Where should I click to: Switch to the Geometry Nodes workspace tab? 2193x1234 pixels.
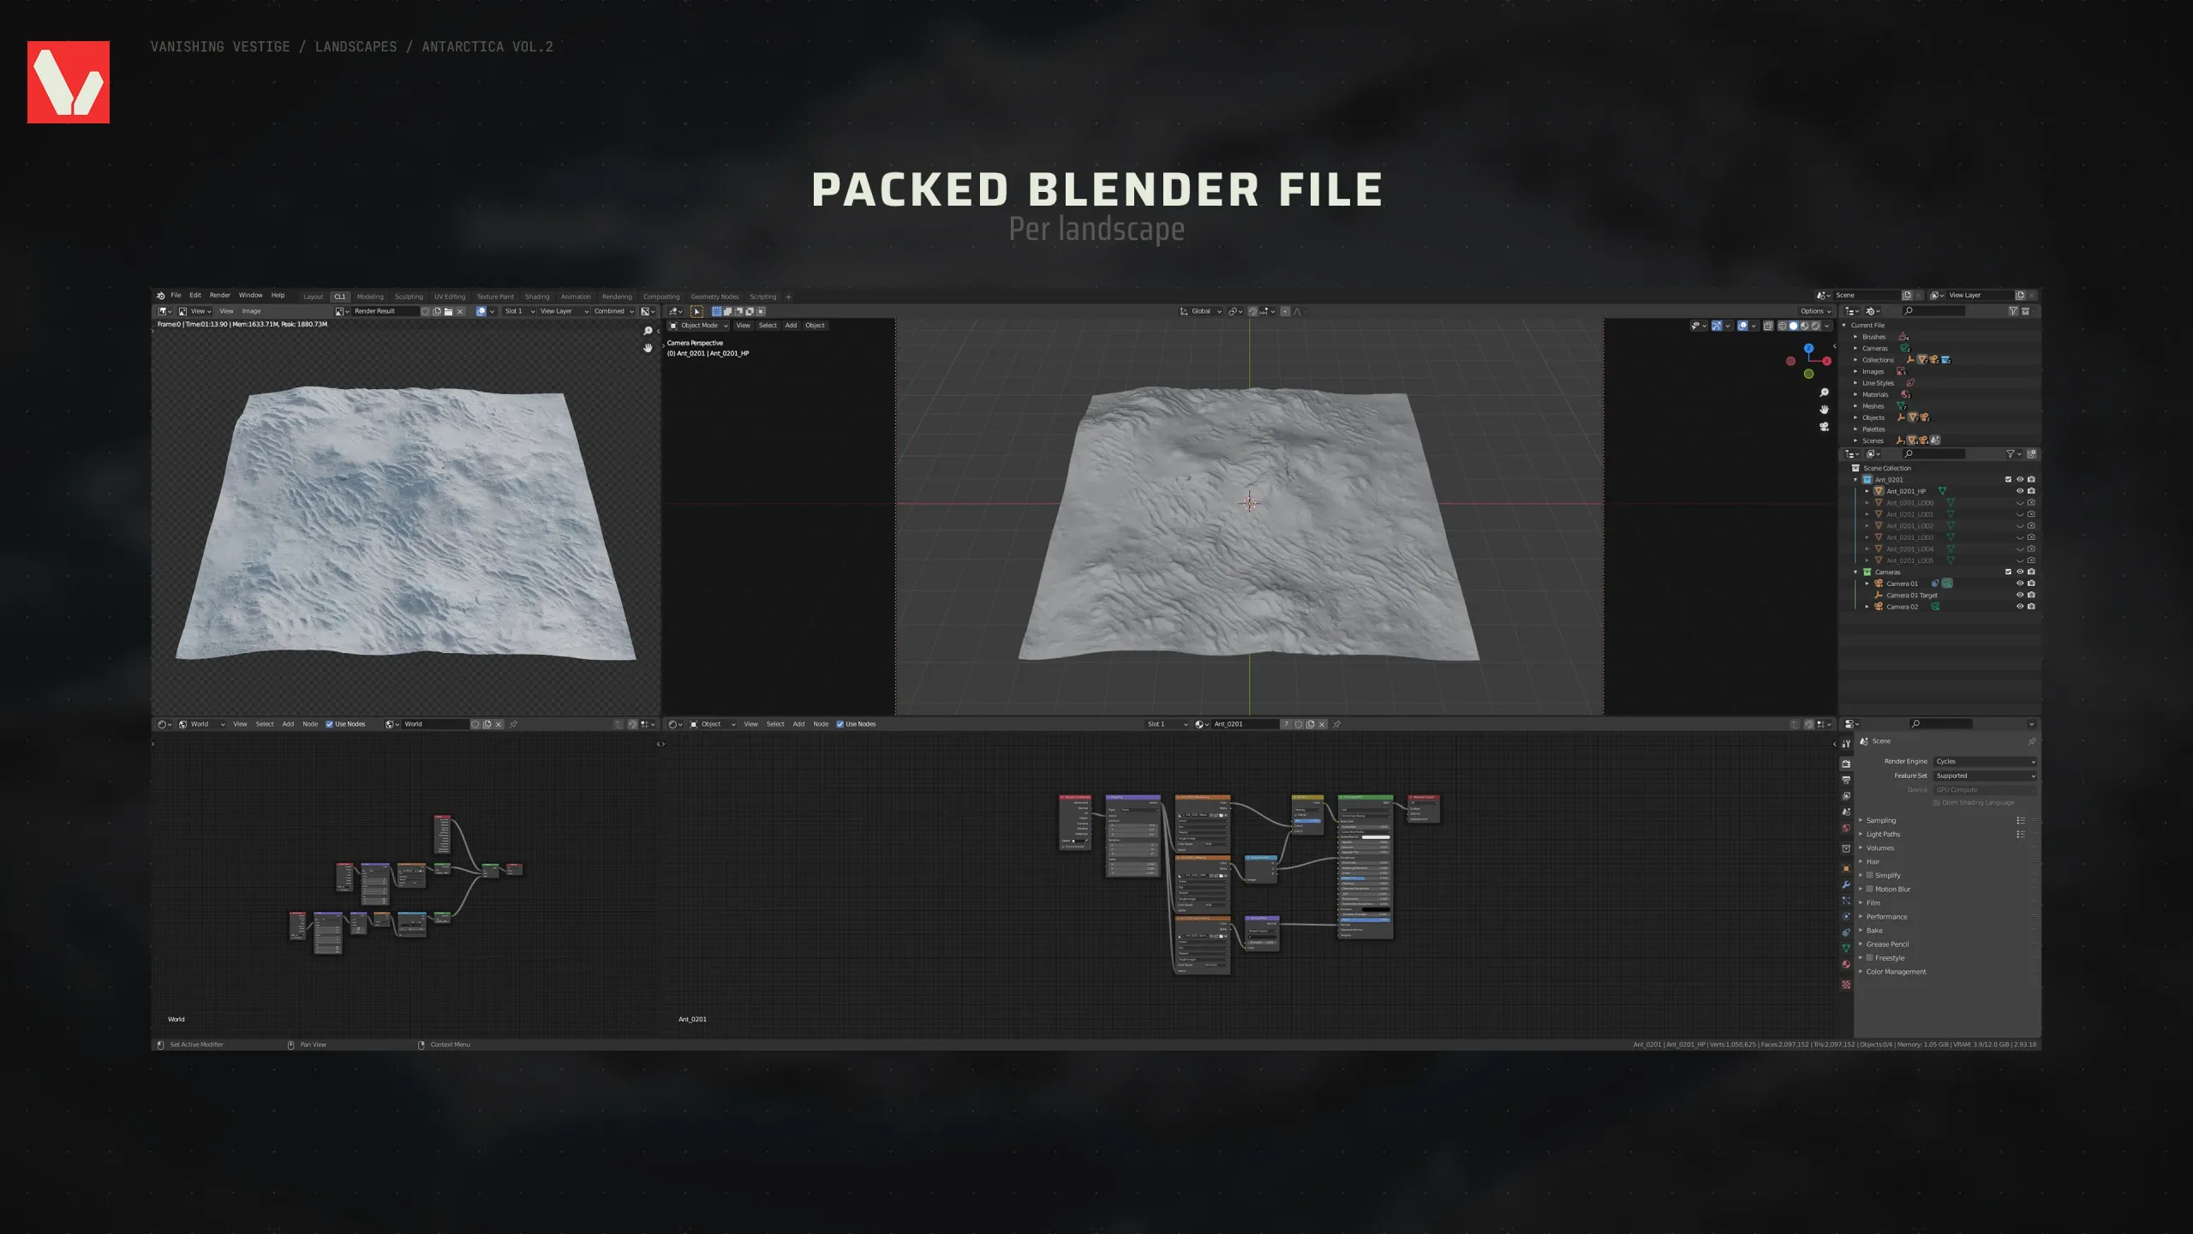[x=714, y=297]
